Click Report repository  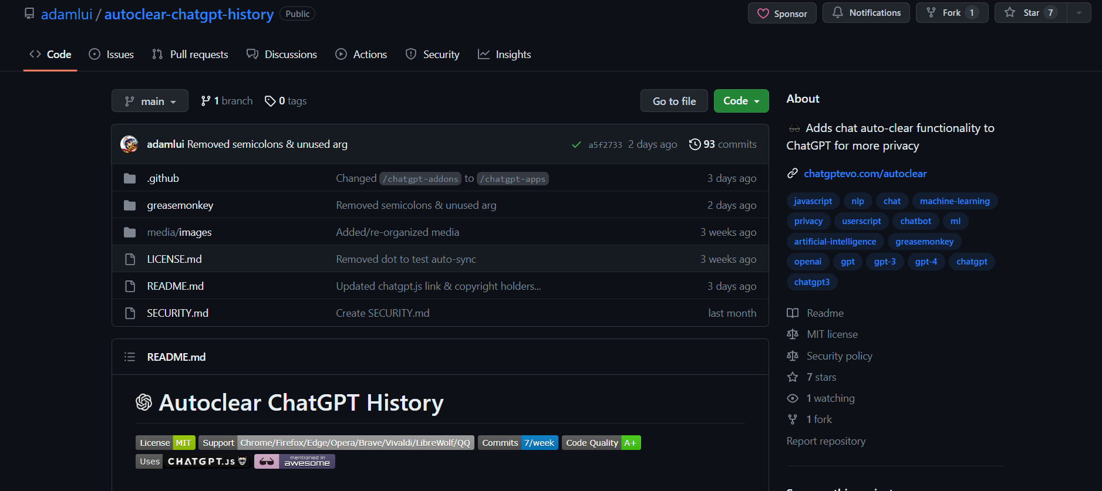coord(826,441)
